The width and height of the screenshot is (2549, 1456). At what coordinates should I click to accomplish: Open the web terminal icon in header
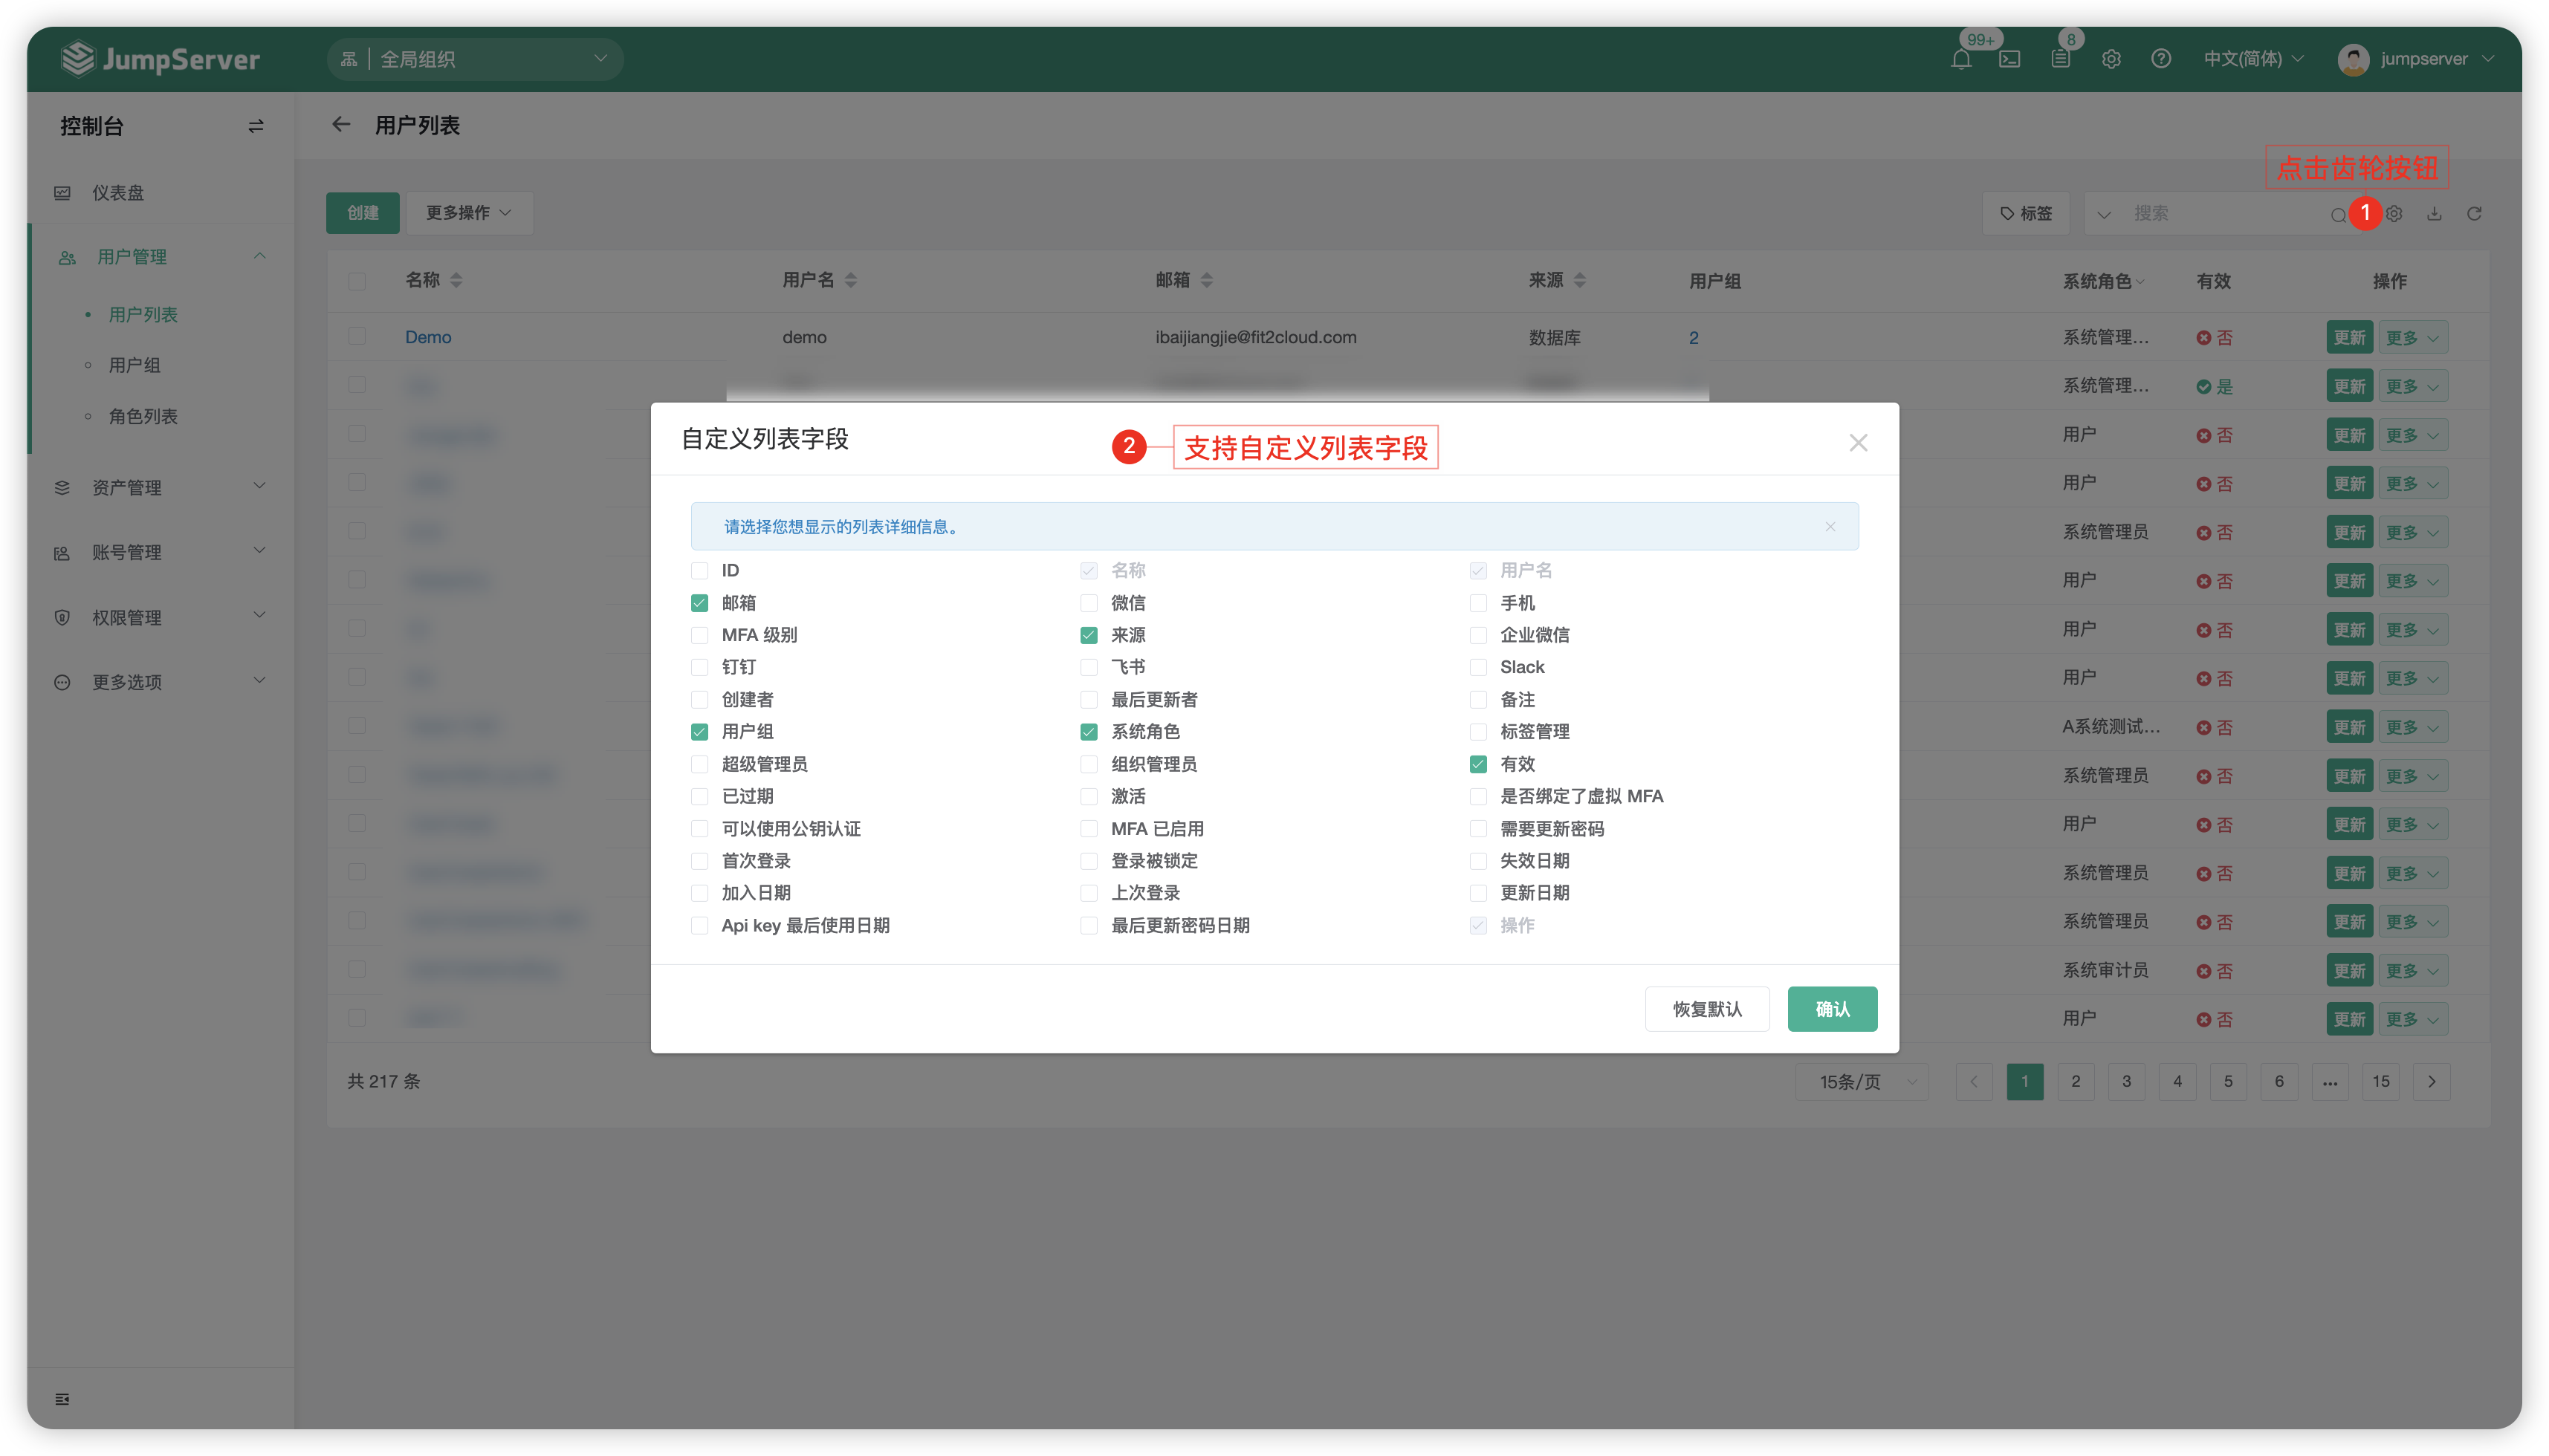pos(2009,60)
